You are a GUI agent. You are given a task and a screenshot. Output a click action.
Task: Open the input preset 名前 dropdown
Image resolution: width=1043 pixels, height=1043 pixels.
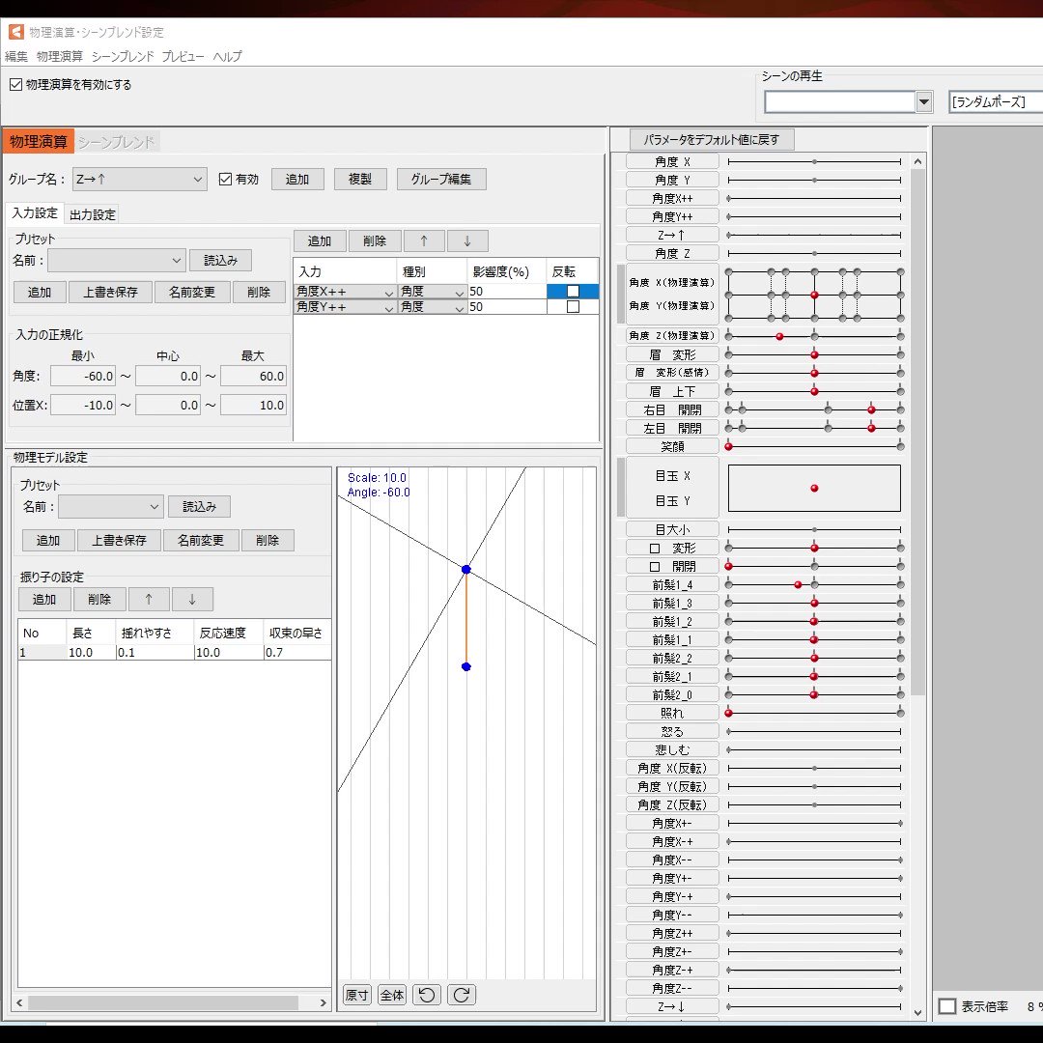[x=116, y=260]
